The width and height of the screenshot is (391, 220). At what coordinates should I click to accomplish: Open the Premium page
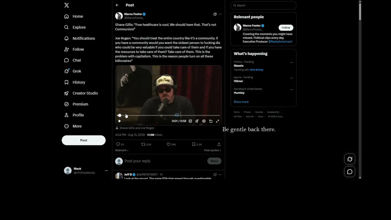click(76, 104)
